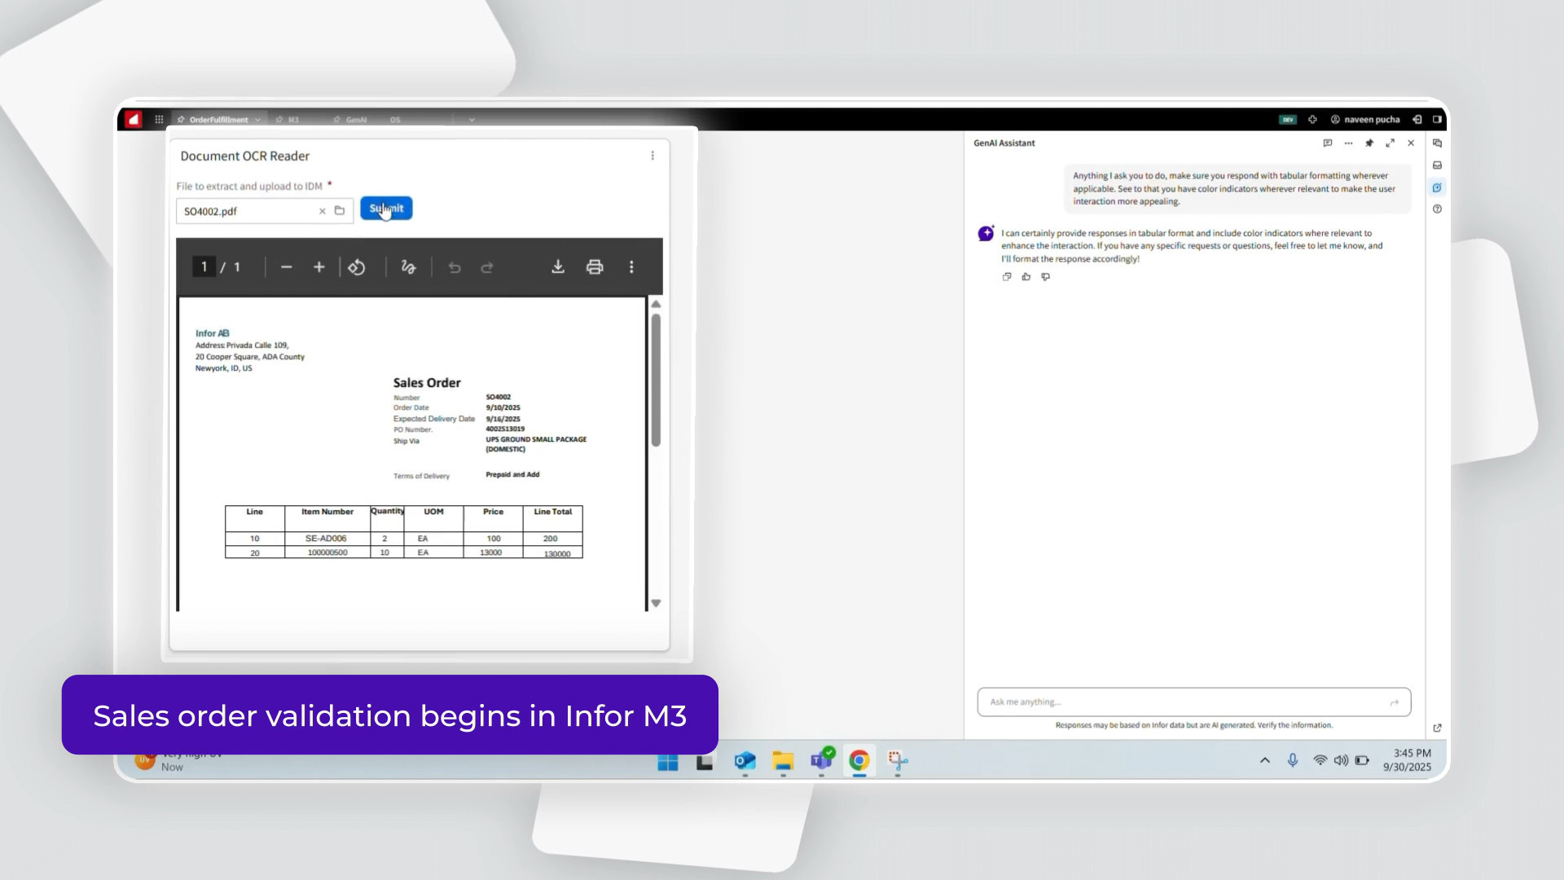This screenshot has width=1564, height=880.
Task: Click the plus-shaped icon next to DEV badge
Action: point(1312,120)
